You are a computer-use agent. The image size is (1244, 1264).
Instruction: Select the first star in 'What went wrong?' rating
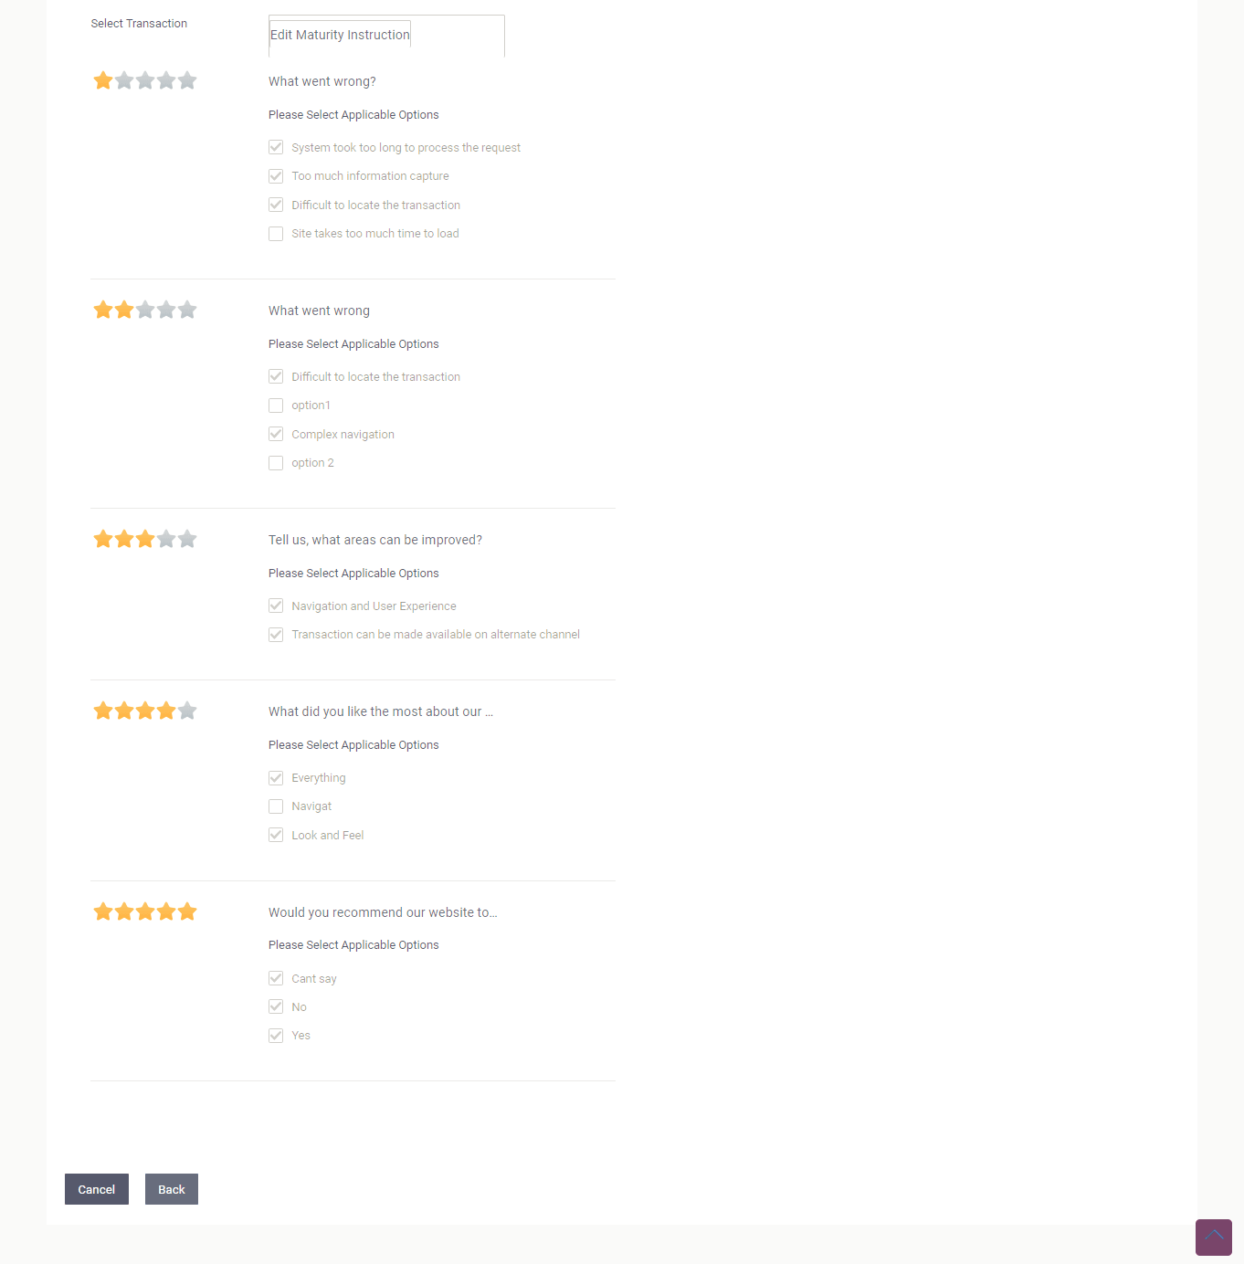pos(102,80)
